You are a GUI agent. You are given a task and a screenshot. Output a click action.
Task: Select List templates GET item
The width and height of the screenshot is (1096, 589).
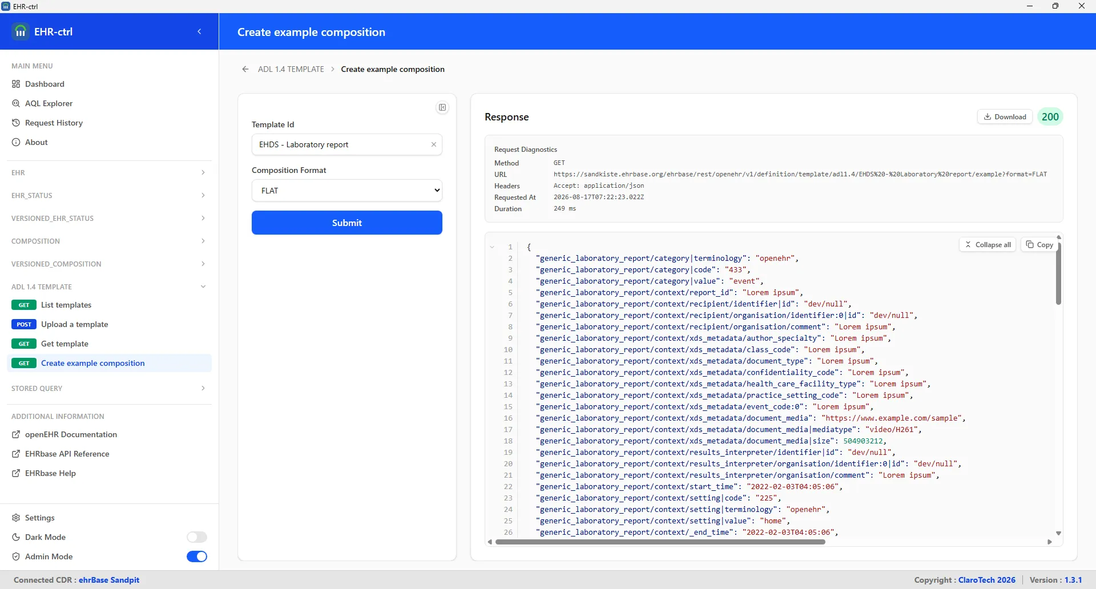click(109, 305)
